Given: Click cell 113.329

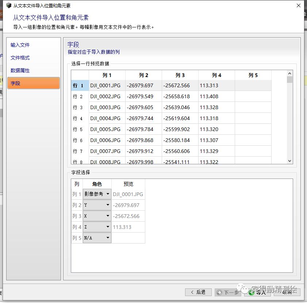Looking at the screenshot, I should pos(216,151).
